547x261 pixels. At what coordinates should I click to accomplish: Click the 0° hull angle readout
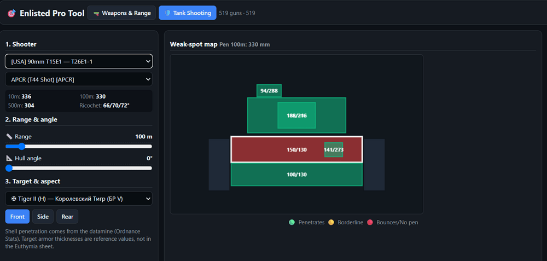(x=149, y=158)
